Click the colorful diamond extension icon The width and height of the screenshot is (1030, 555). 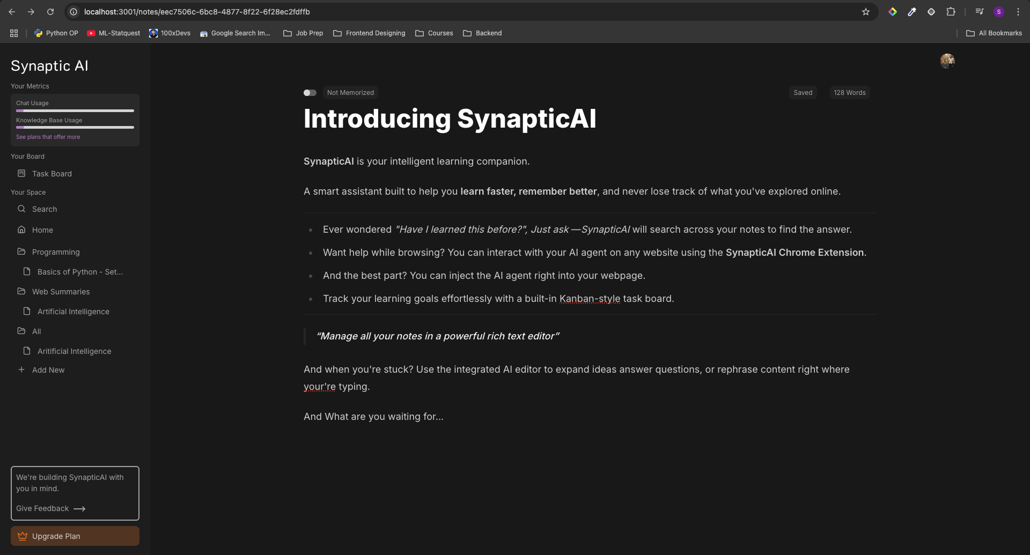coord(893,12)
